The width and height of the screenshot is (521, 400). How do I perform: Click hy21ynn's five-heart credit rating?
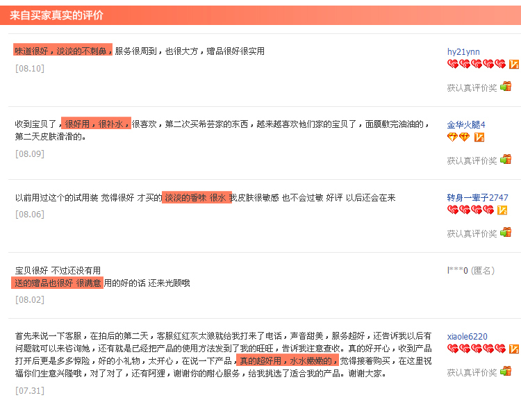pyautogui.click(x=477, y=64)
